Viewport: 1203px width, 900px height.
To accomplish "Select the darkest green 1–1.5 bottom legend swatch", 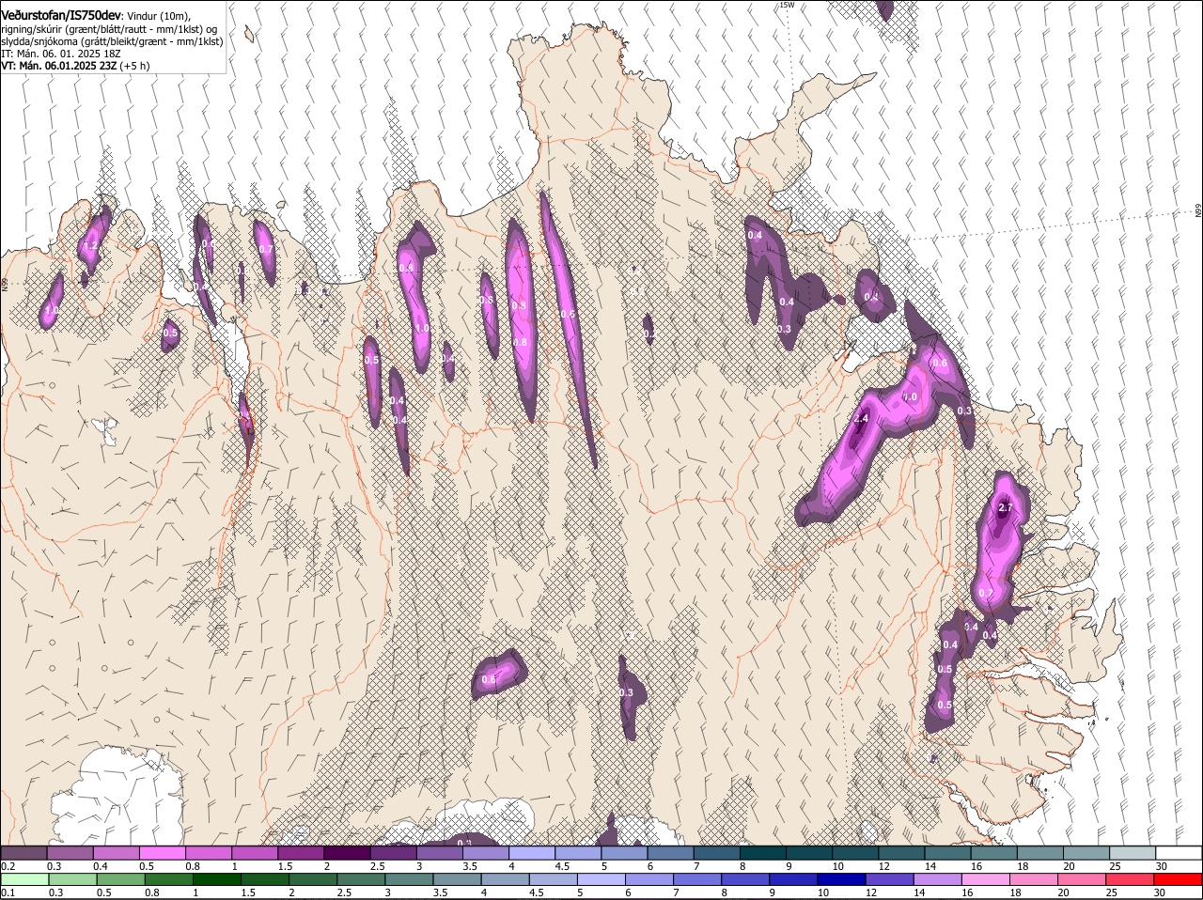I will [217, 880].
